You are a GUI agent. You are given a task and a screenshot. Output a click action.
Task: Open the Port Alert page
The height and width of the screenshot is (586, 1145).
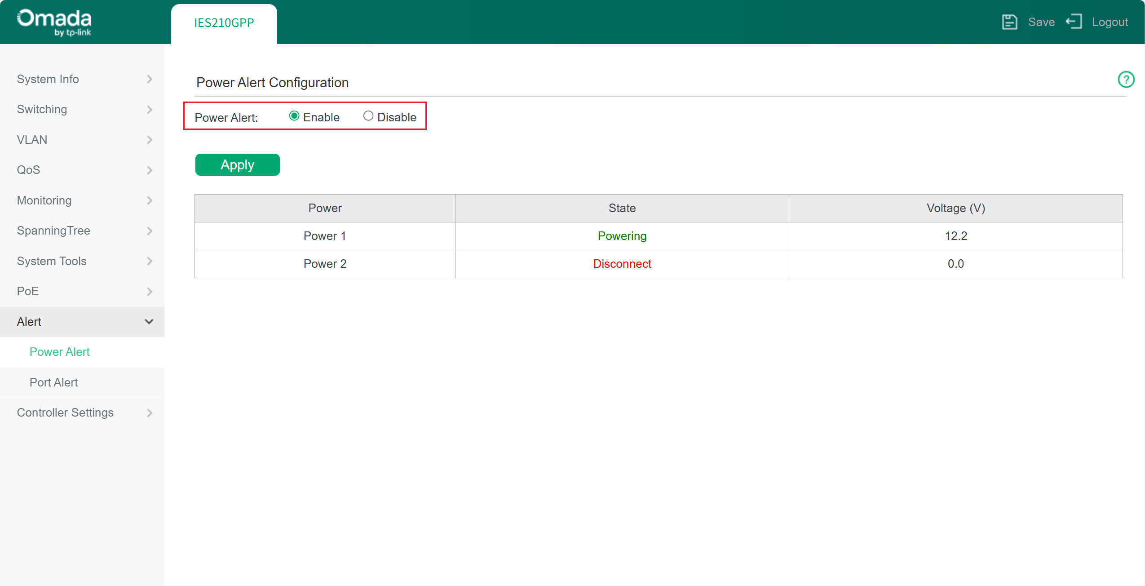(53, 382)
